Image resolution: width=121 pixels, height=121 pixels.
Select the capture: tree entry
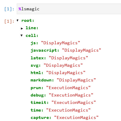(x=64, y=117)
